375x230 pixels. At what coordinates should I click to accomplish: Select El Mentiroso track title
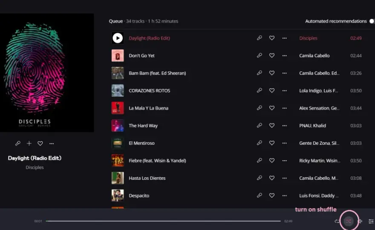(x=141, y=143)
